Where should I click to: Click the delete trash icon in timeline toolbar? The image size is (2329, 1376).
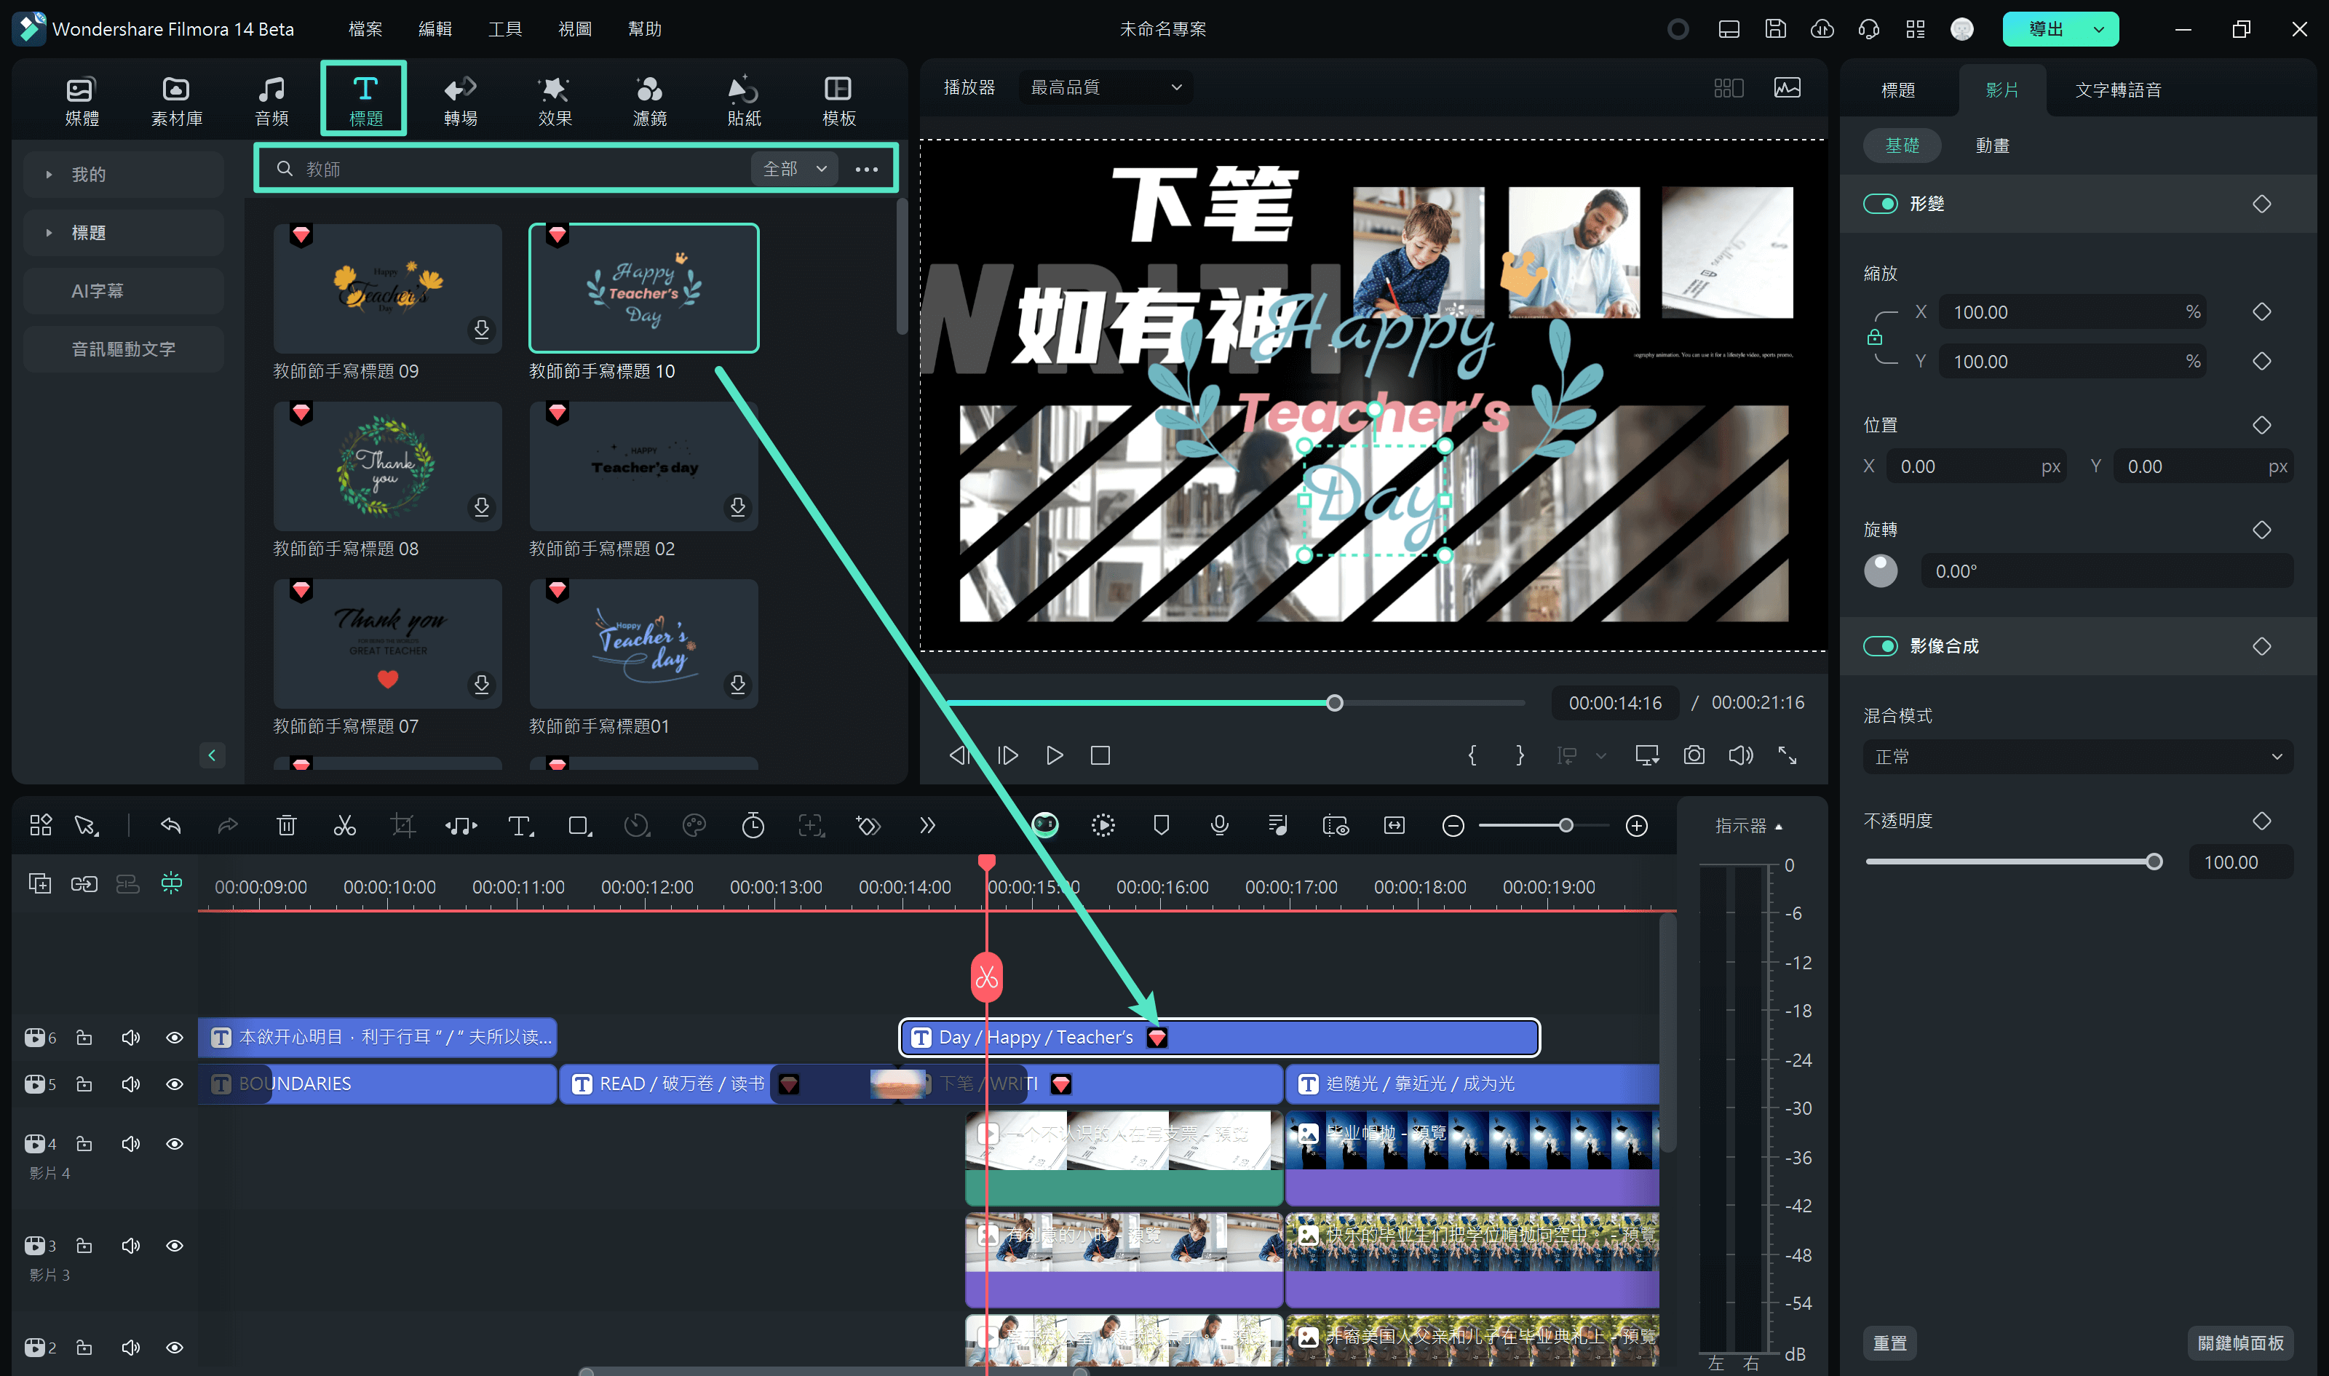pos(287,825)
